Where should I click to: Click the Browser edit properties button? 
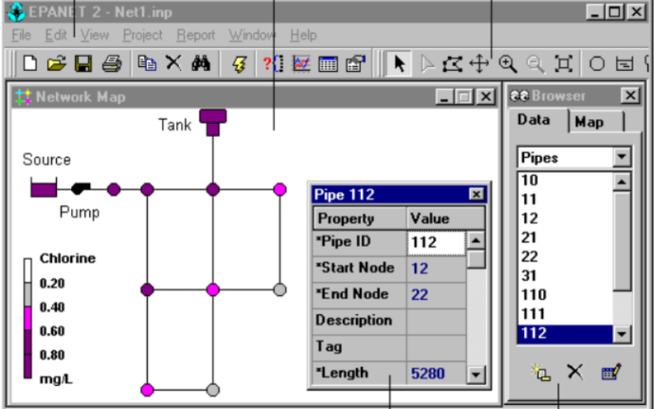tap(610, 373)
